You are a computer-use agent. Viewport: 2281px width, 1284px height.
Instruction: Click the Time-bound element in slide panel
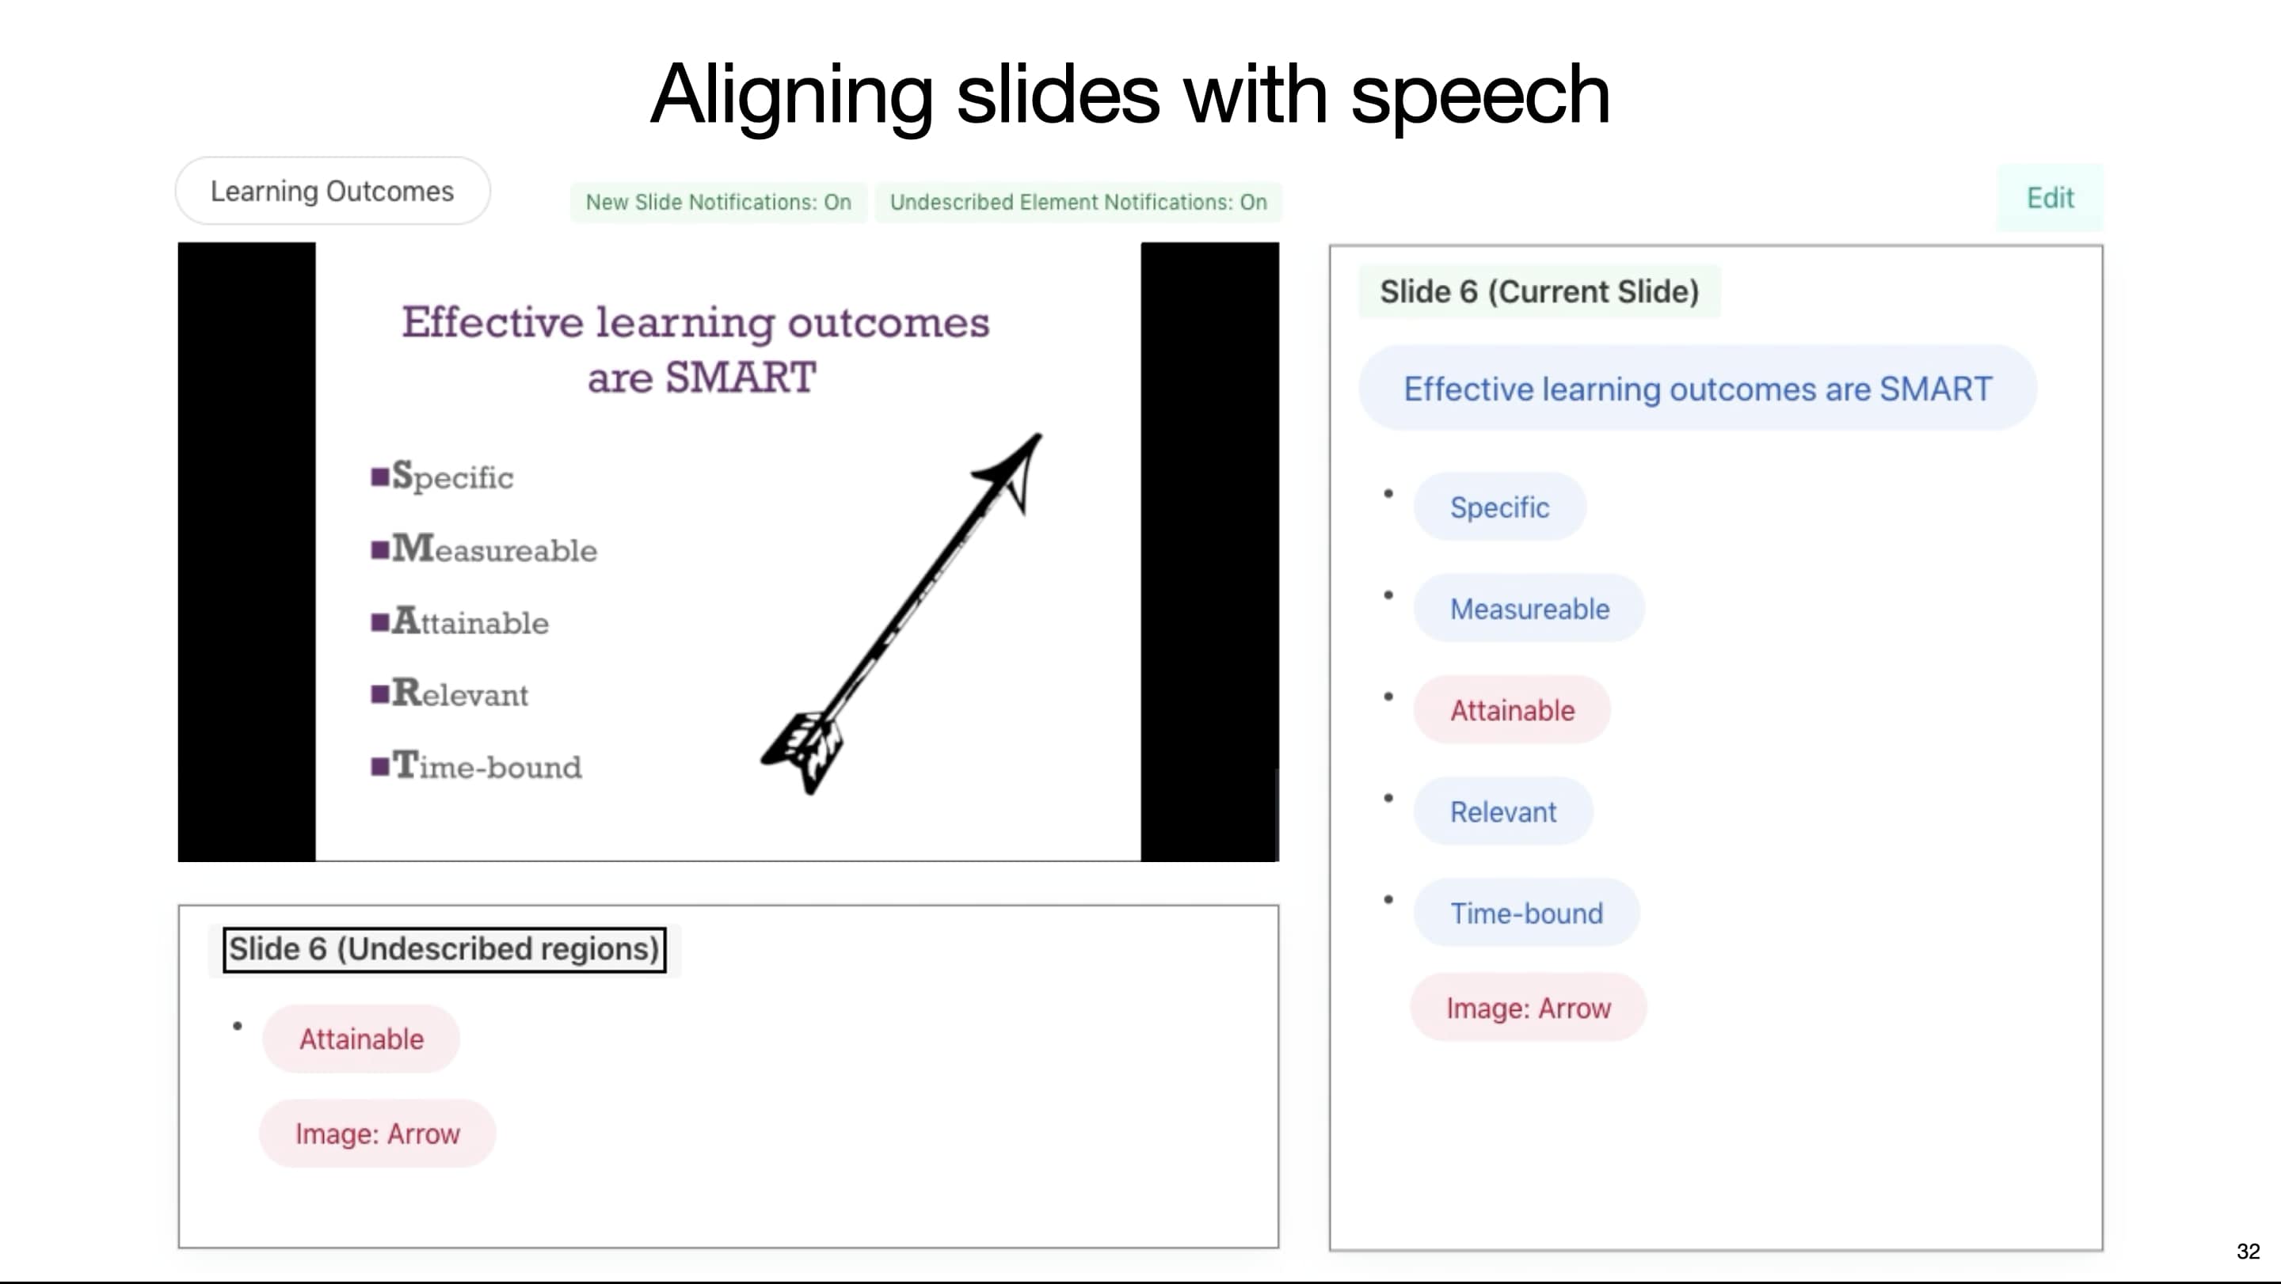coord(1525,913)
